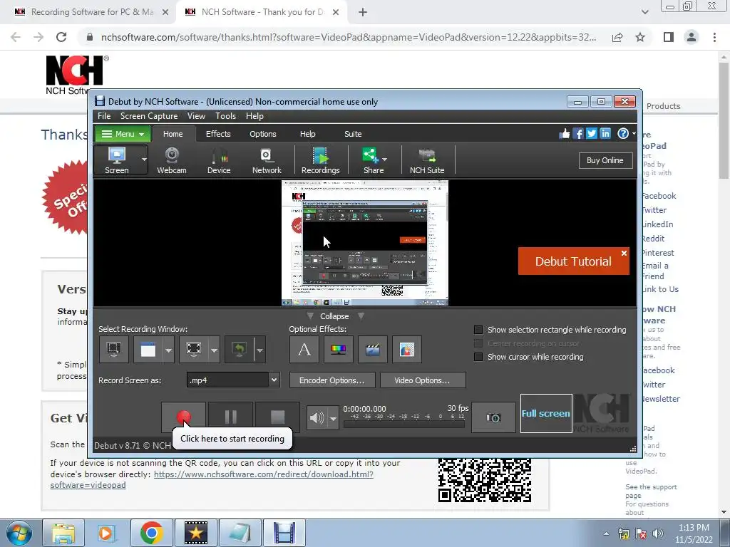Screen dimensions: 730x547
Task: Select the Webcam source icon
Action: coord(172,160)
